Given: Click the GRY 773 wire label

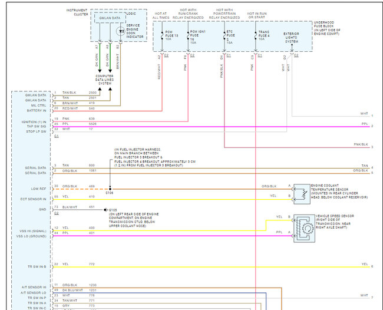Looking at the screenshot, I should pyautogui.click(x=66, y=306).
